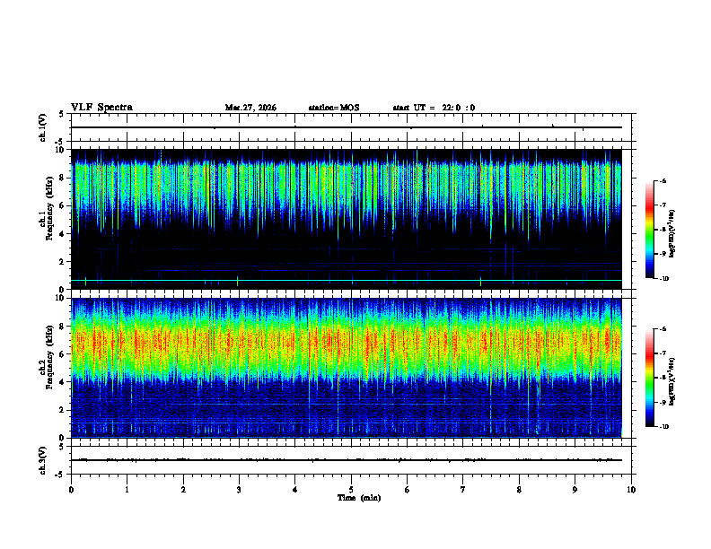Click the "ch.3(V)" waveform axis label
Image resolution: width=711 pixels, height=549 pixels.
point(43,460)
